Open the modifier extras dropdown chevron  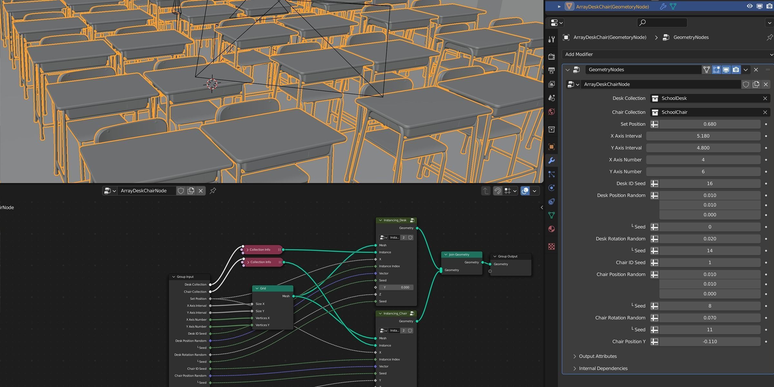[746, 70]
